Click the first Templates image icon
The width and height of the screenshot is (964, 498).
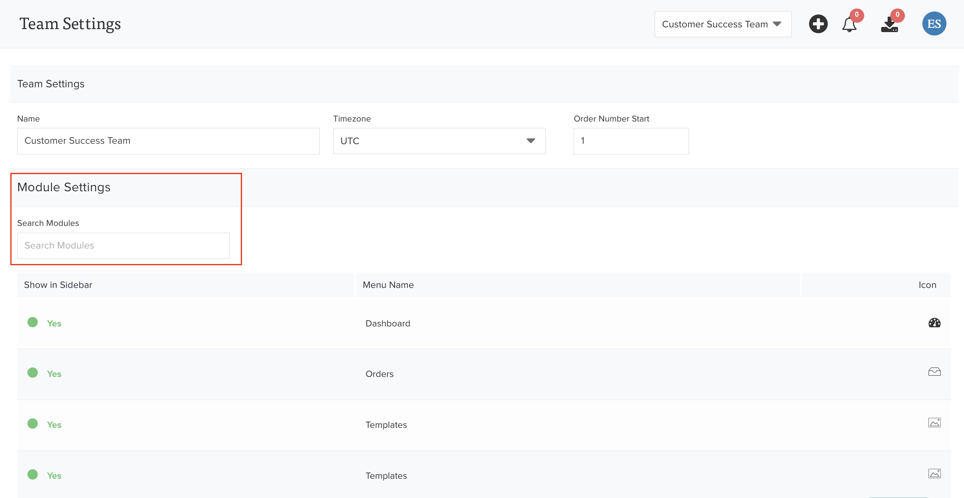[934, 423]
